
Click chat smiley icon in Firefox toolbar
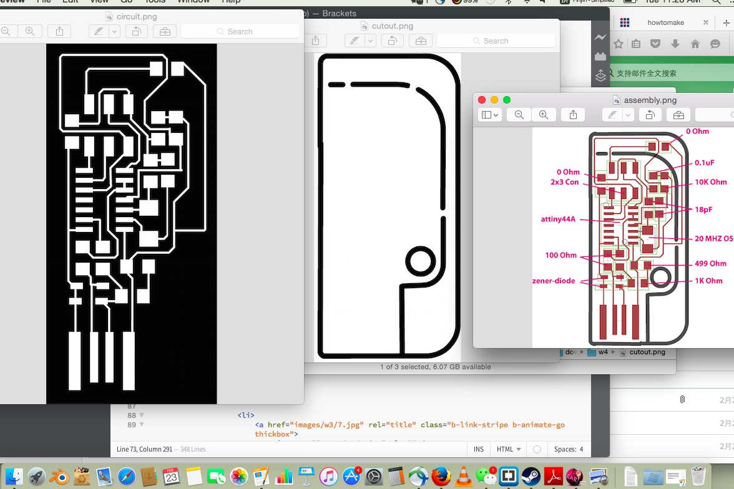tap(715, 44)
